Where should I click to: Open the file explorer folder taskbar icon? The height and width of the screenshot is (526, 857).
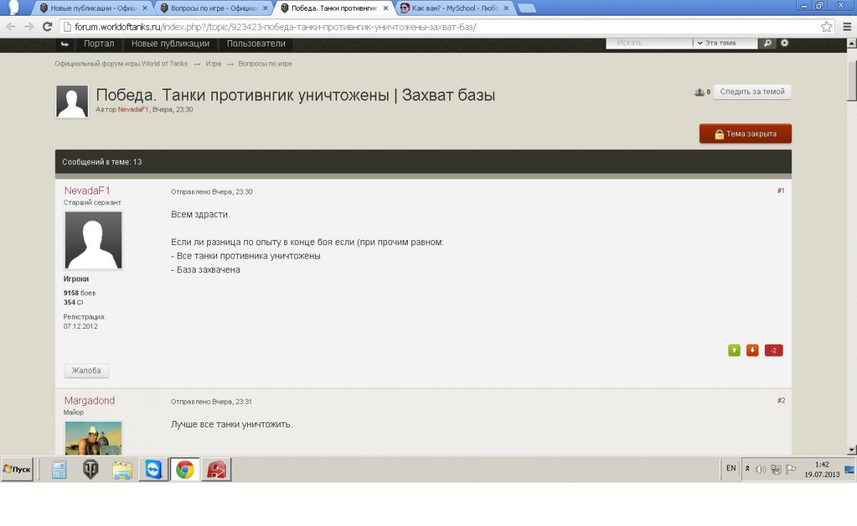122,470
